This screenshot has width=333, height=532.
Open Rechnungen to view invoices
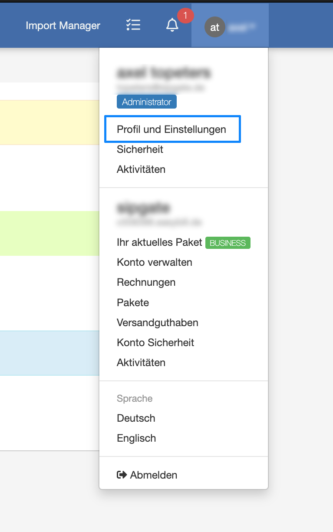pyautogui.click(x=146, y=282)
